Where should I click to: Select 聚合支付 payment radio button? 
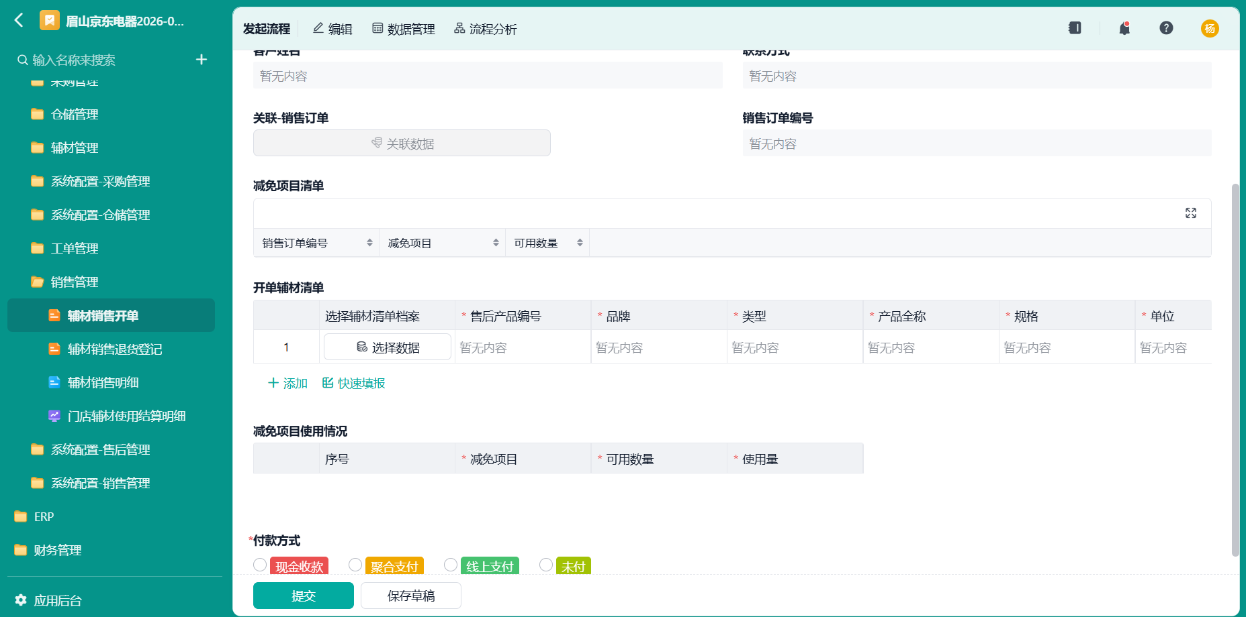pyautogui.click(x=355, y=565)
